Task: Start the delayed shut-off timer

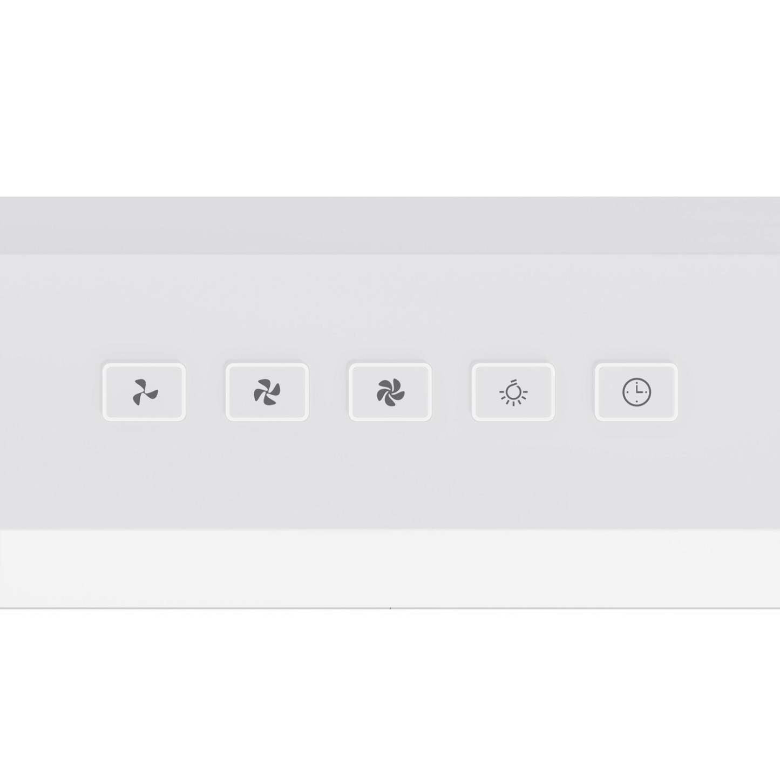Action: point(636,392)
